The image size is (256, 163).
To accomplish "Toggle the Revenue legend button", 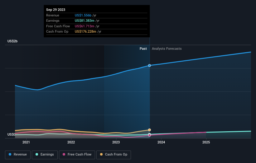I will coord(18,155).
